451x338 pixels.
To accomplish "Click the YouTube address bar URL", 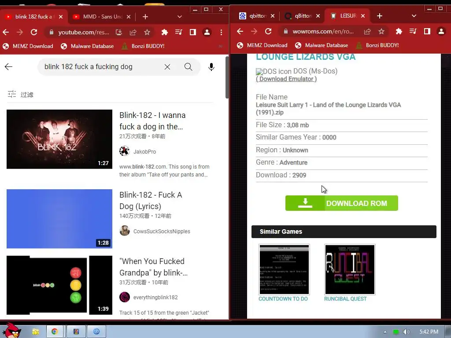I will (x=83, y=32).
